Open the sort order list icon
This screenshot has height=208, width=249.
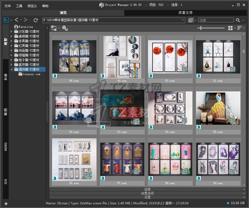pyautogui.click(x=239, y=28)
